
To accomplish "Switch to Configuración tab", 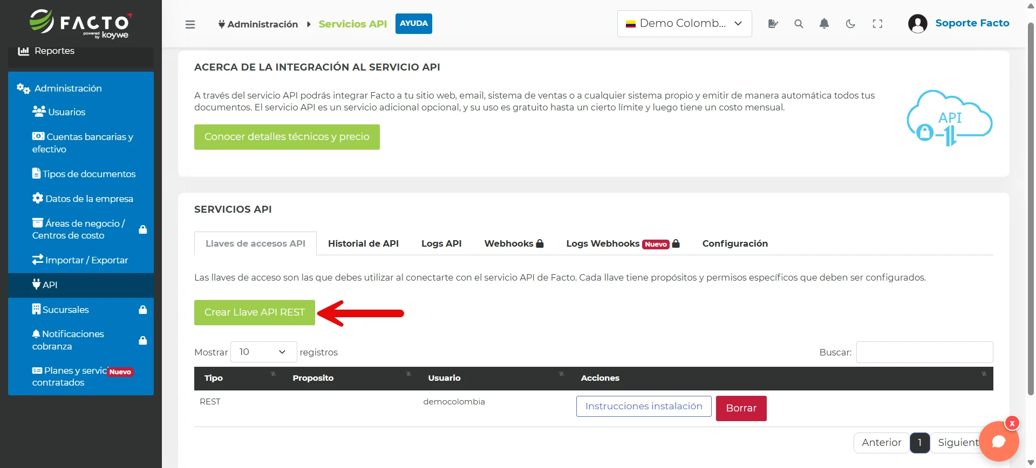I will click(x=735, y=243).
